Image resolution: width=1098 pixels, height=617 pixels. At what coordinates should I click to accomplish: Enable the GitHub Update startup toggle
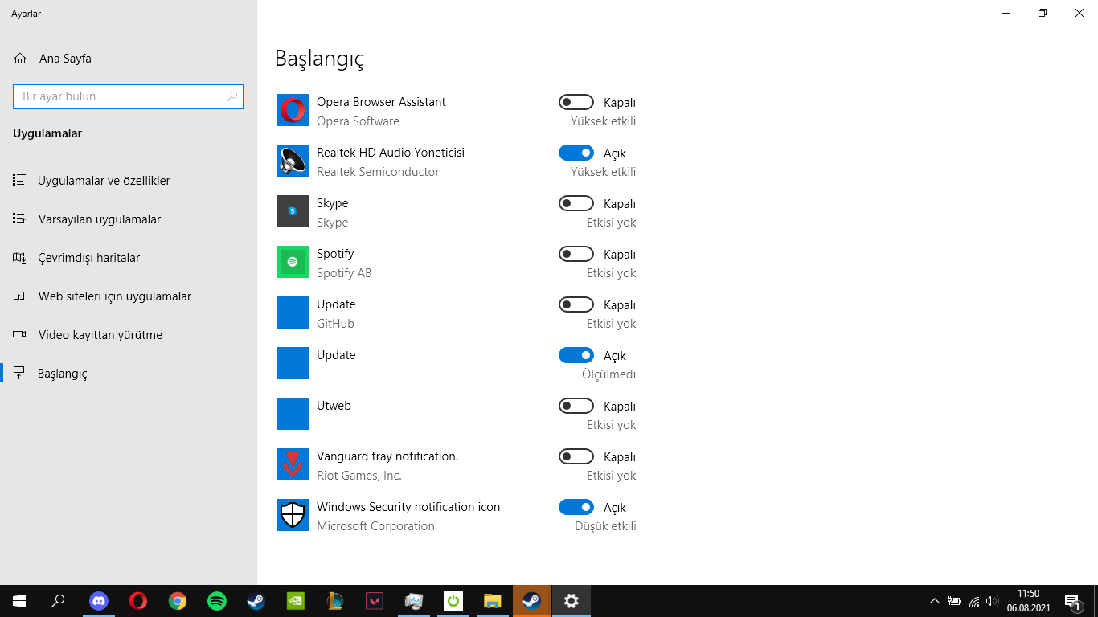tap(576, 304)
